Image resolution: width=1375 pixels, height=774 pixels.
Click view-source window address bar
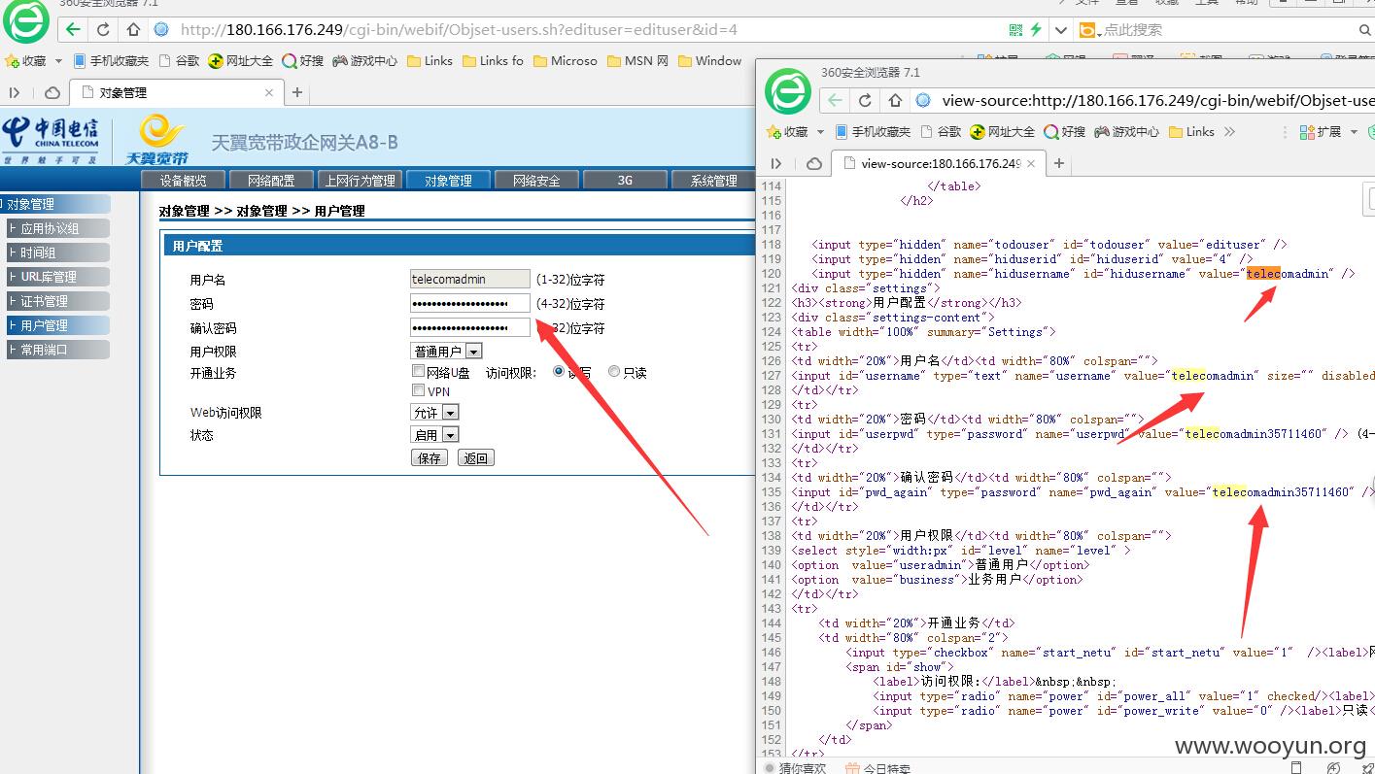click(1158, 100)
